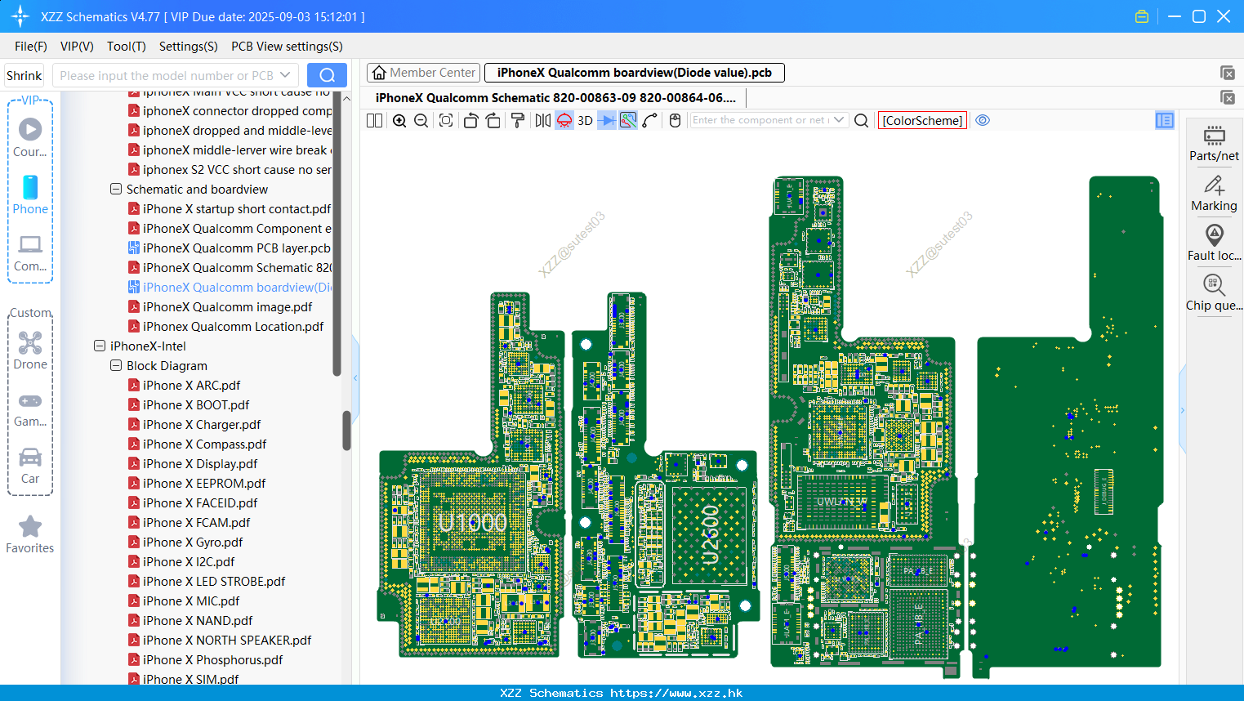Open component search dropdown arrow
The height and width of the screenshot is (701, 1244).
click(840, 120)
